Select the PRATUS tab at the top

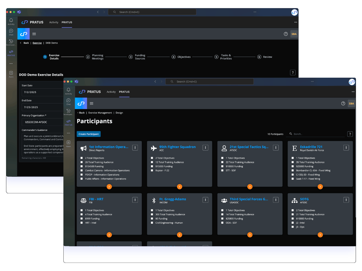(124, 92)
